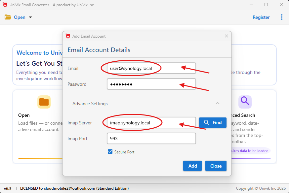Click the Imap Server label
Viewport: 289px width, 193px height.
[80, 123]
